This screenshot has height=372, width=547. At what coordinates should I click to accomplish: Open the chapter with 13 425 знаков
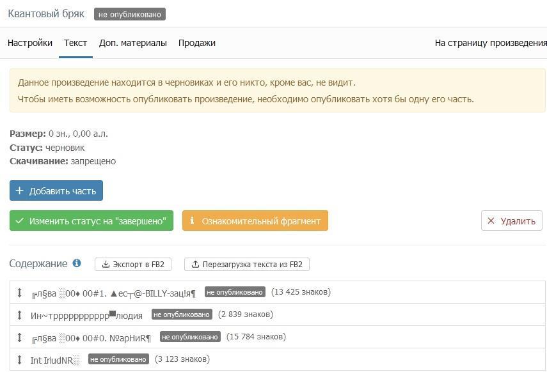pyautogui.click(x=114, y=293)
